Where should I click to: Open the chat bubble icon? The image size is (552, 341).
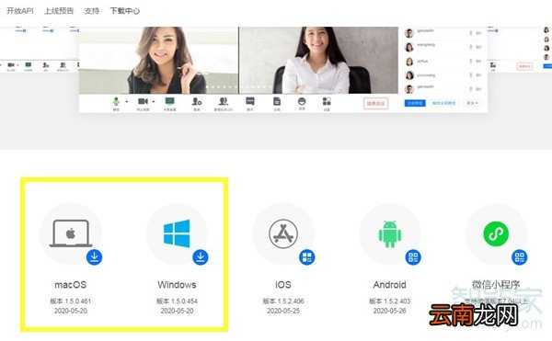point(250,101)
